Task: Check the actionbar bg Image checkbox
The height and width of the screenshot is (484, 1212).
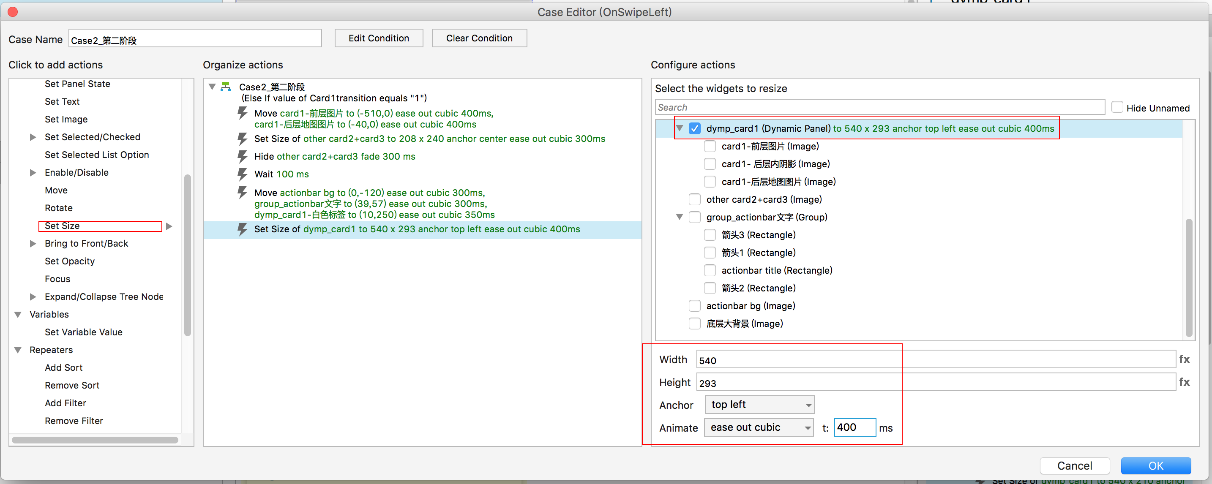Action: point(694,306)
